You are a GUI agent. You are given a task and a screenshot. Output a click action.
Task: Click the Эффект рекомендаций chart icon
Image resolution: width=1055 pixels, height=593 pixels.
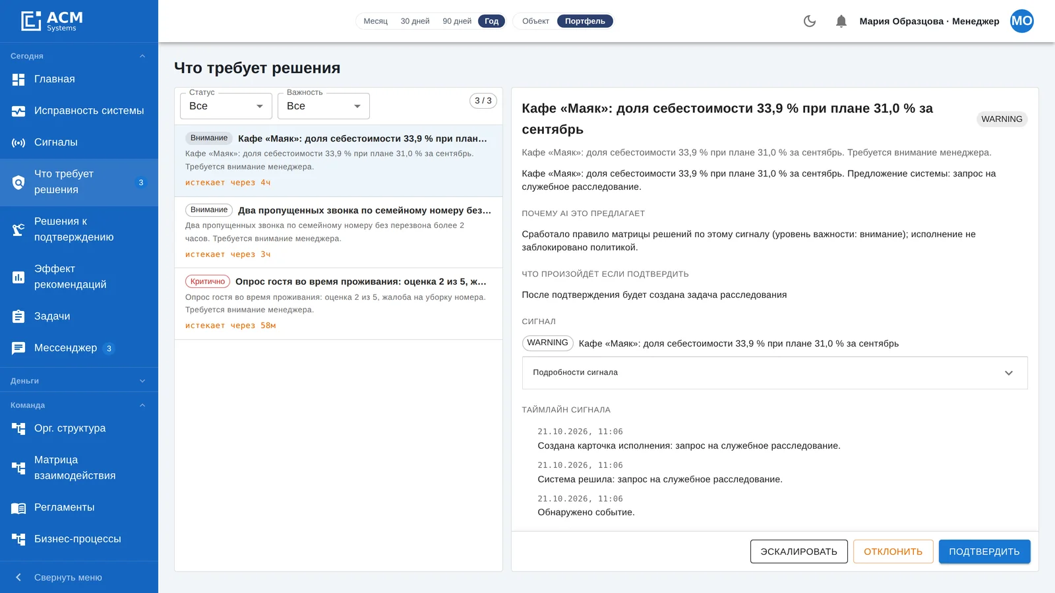18,277
